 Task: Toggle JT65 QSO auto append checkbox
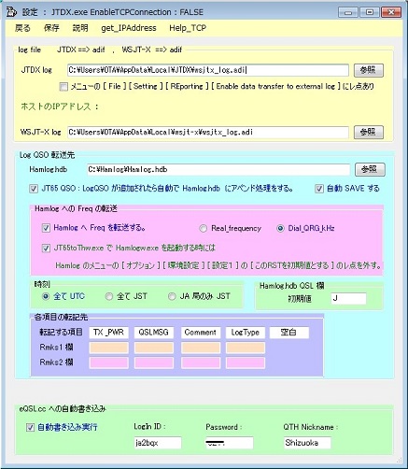tap(34, 189)
